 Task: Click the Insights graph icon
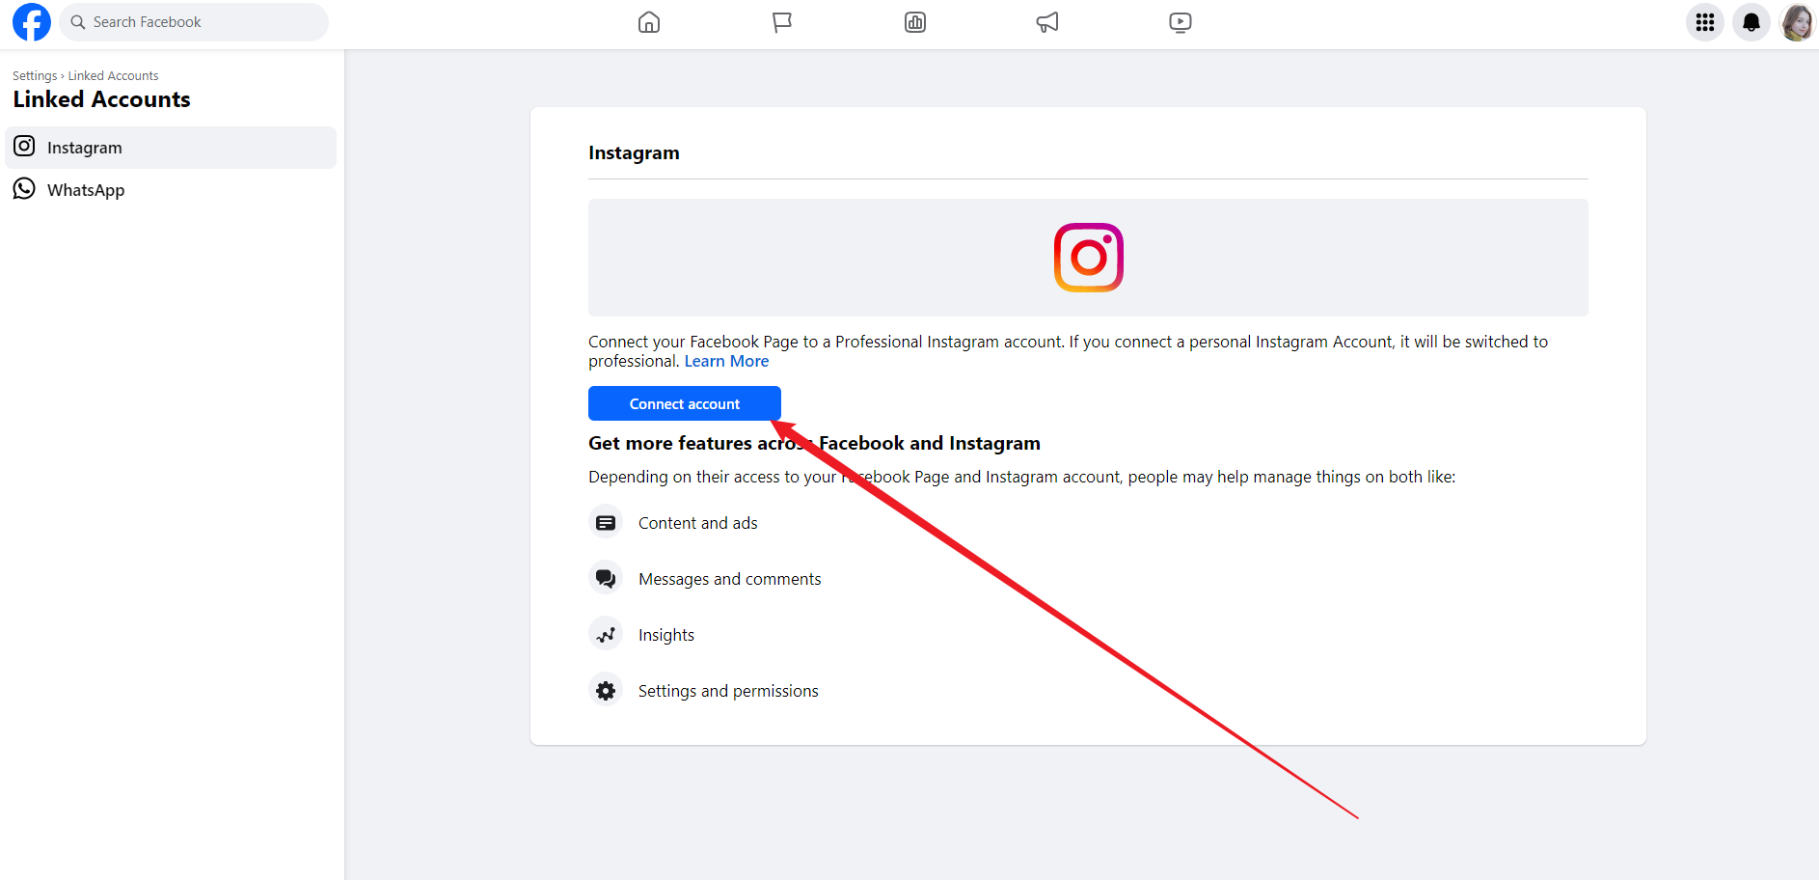click(x=606, y=634)
